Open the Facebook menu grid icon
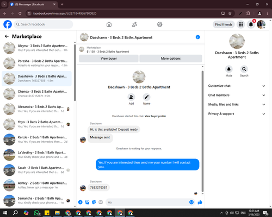 click(240, 24)
